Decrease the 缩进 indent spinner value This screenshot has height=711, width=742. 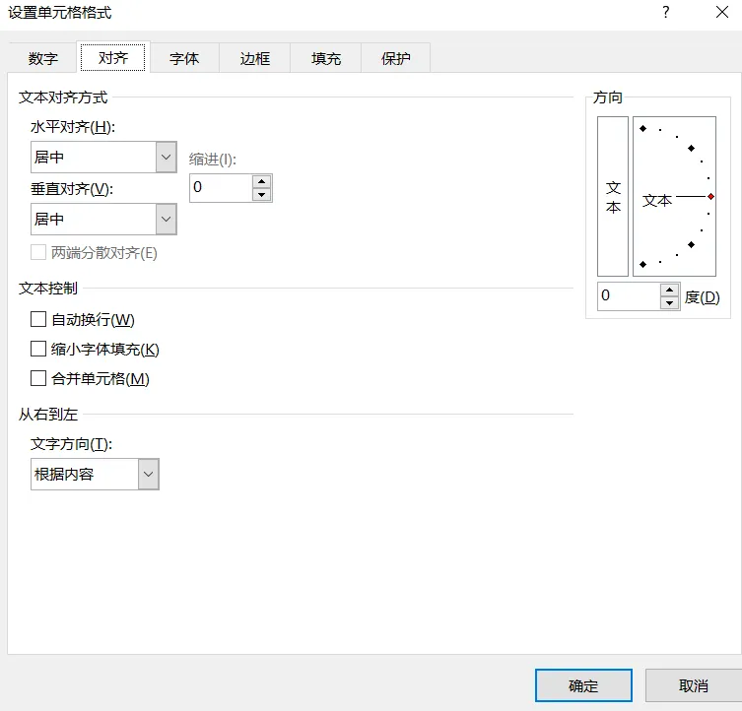(261, 195)
